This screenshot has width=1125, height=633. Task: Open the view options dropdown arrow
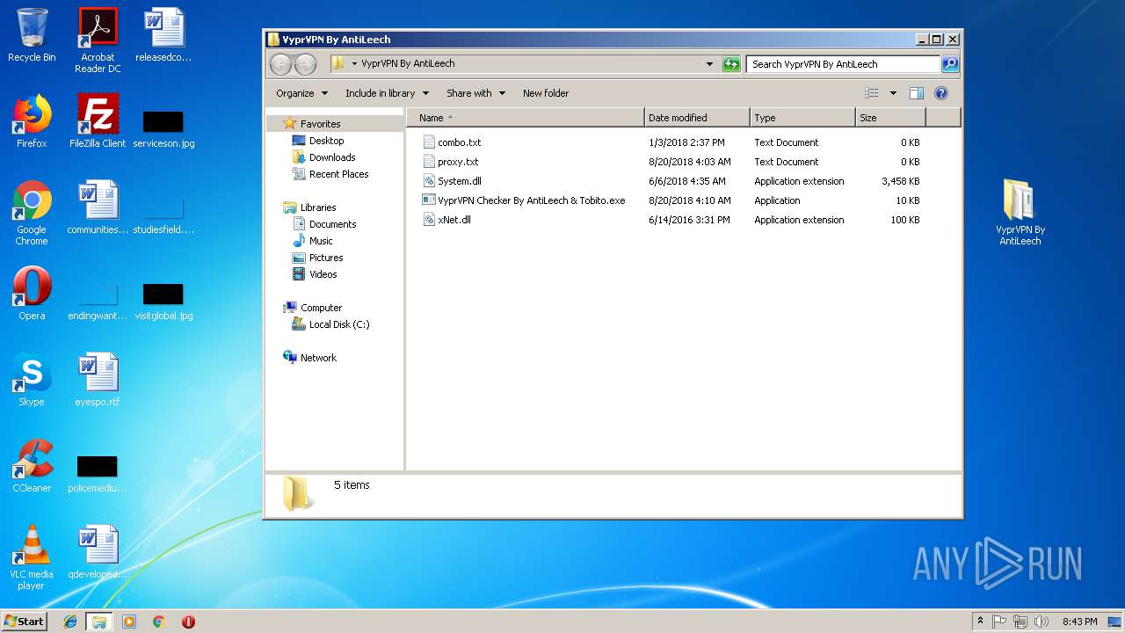pos(893,93)
